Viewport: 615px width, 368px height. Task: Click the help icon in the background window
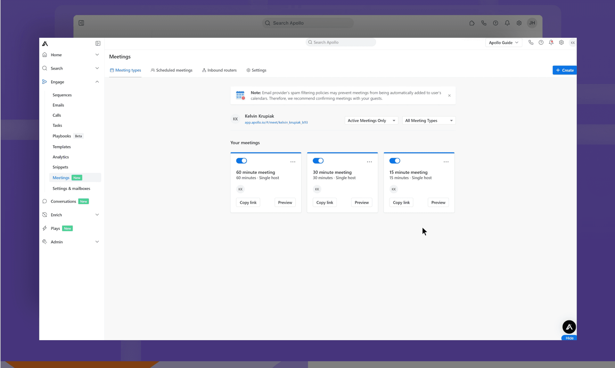click(496, 23)
